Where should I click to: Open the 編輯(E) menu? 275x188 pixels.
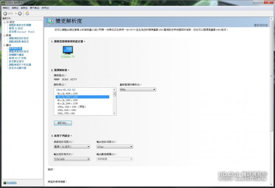point(15,8)
